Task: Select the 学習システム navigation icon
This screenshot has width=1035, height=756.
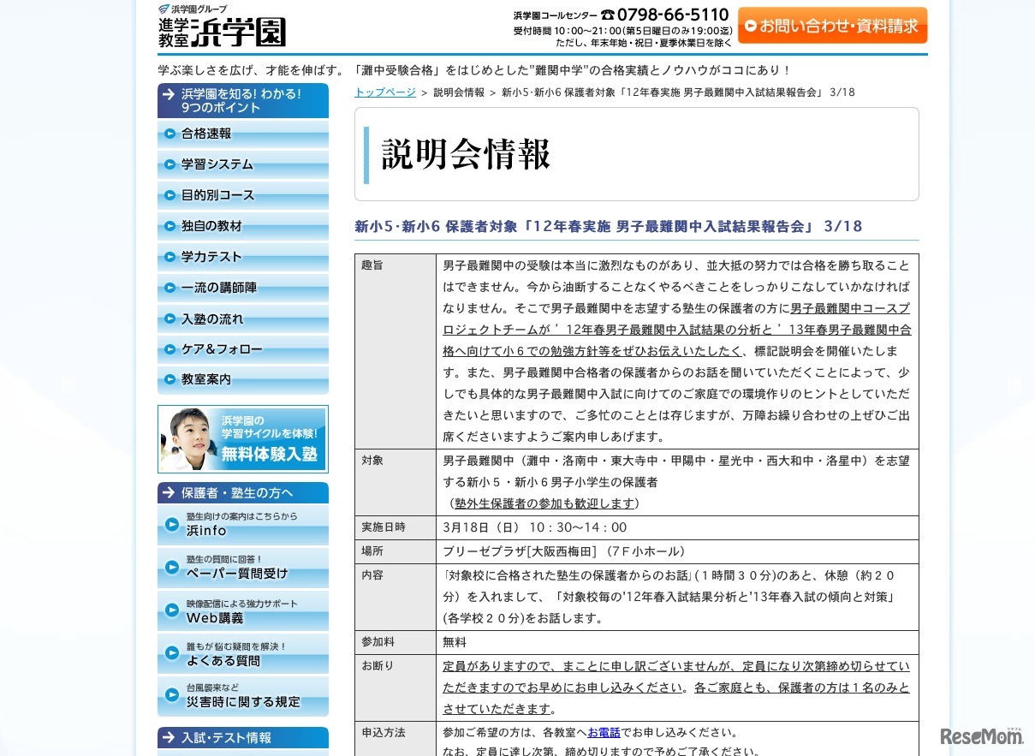Action: 169,164
